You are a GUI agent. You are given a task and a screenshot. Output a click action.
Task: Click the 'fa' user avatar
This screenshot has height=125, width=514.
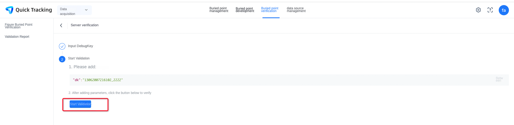pos(504,10)
